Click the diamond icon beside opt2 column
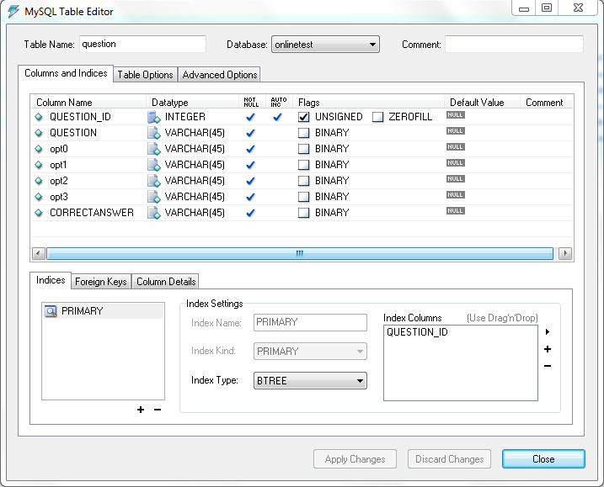This screenshot has height=487, width=604. pos(39,180)
